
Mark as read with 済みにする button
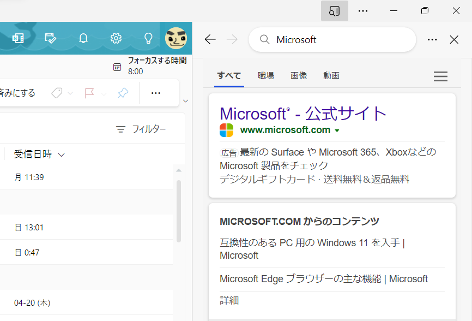tap(18, 93)
